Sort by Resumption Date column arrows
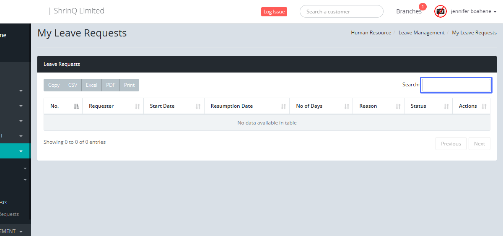 283,106
